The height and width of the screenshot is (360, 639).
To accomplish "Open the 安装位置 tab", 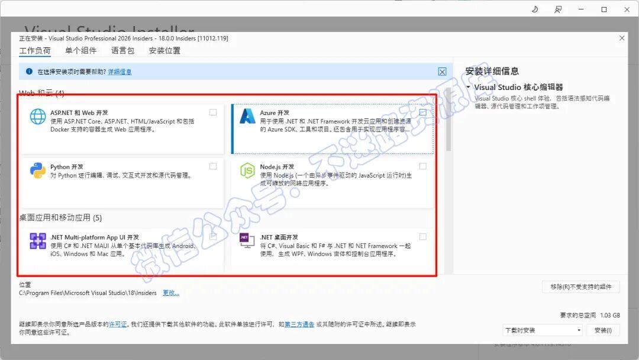I will click(x=164, y=50).
